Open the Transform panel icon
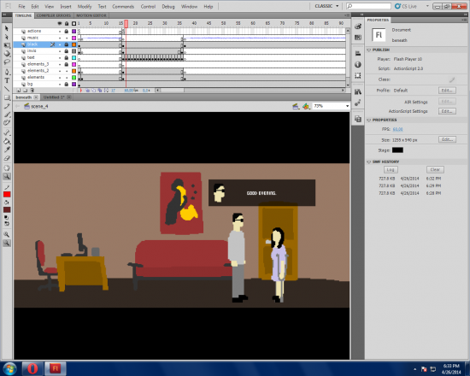 (357, 75)
